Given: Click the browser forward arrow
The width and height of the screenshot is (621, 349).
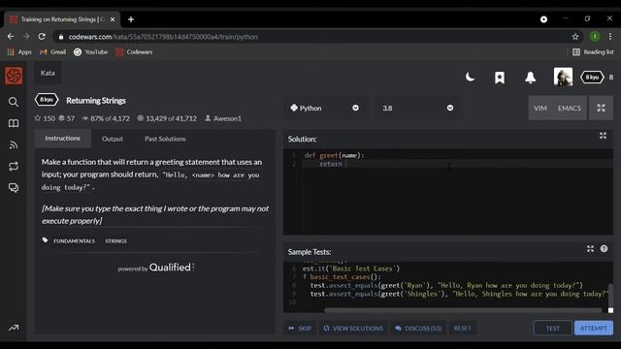Looking at the screenshot, I should pos(26,37).
